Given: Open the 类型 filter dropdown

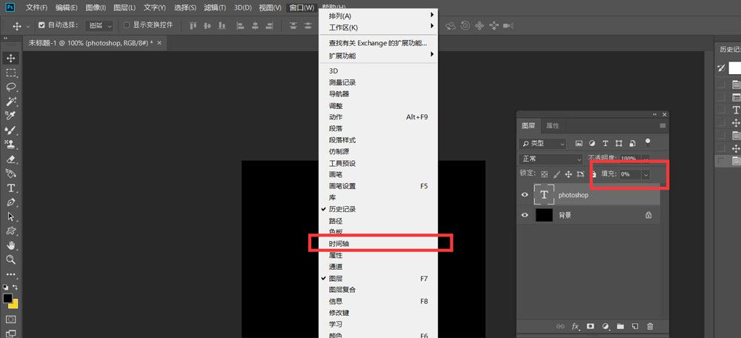Looking at the screenshot, I should pos(542,143).
